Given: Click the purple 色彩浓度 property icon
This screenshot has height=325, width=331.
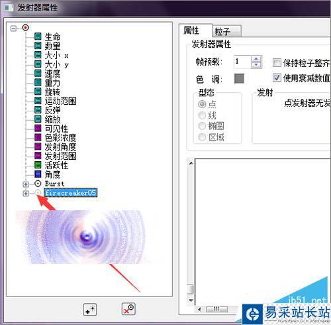Looking at the screenshot, I should click(x=38, y=137).
